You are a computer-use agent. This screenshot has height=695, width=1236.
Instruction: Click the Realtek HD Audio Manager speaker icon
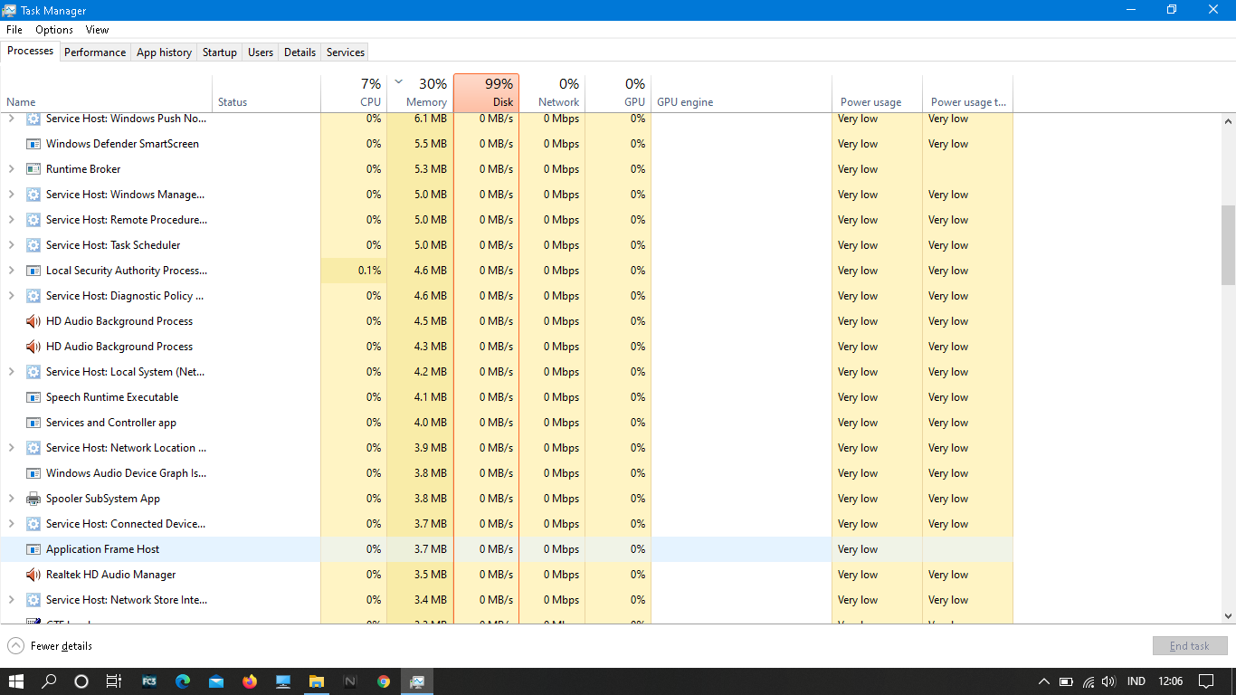pyautogui.click(x=33, y=575)
